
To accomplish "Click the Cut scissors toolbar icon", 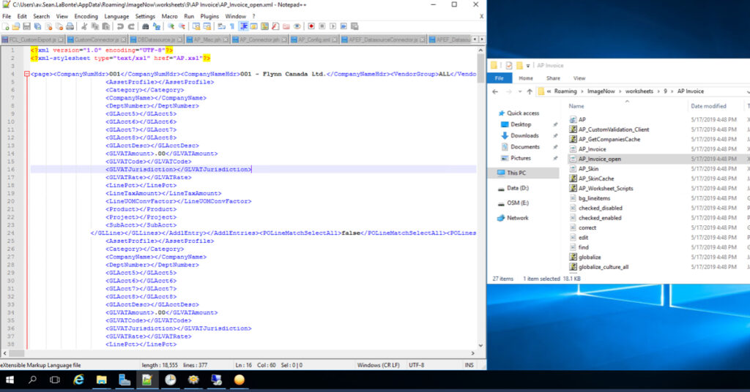I will click(x=85, y=26).
